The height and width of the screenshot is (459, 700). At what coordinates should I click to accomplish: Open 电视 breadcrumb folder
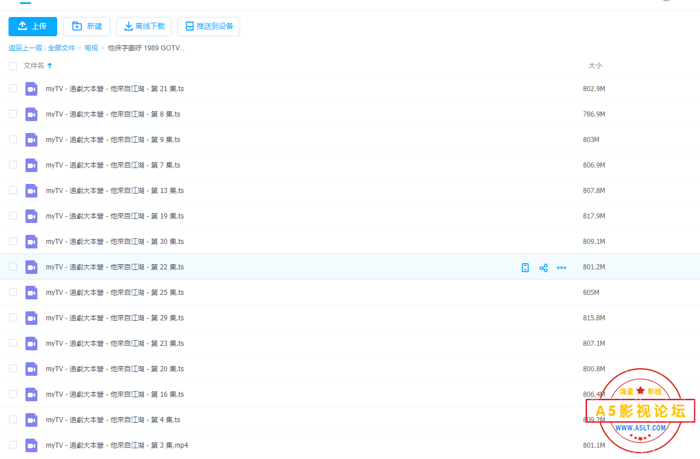click(91, 48)
